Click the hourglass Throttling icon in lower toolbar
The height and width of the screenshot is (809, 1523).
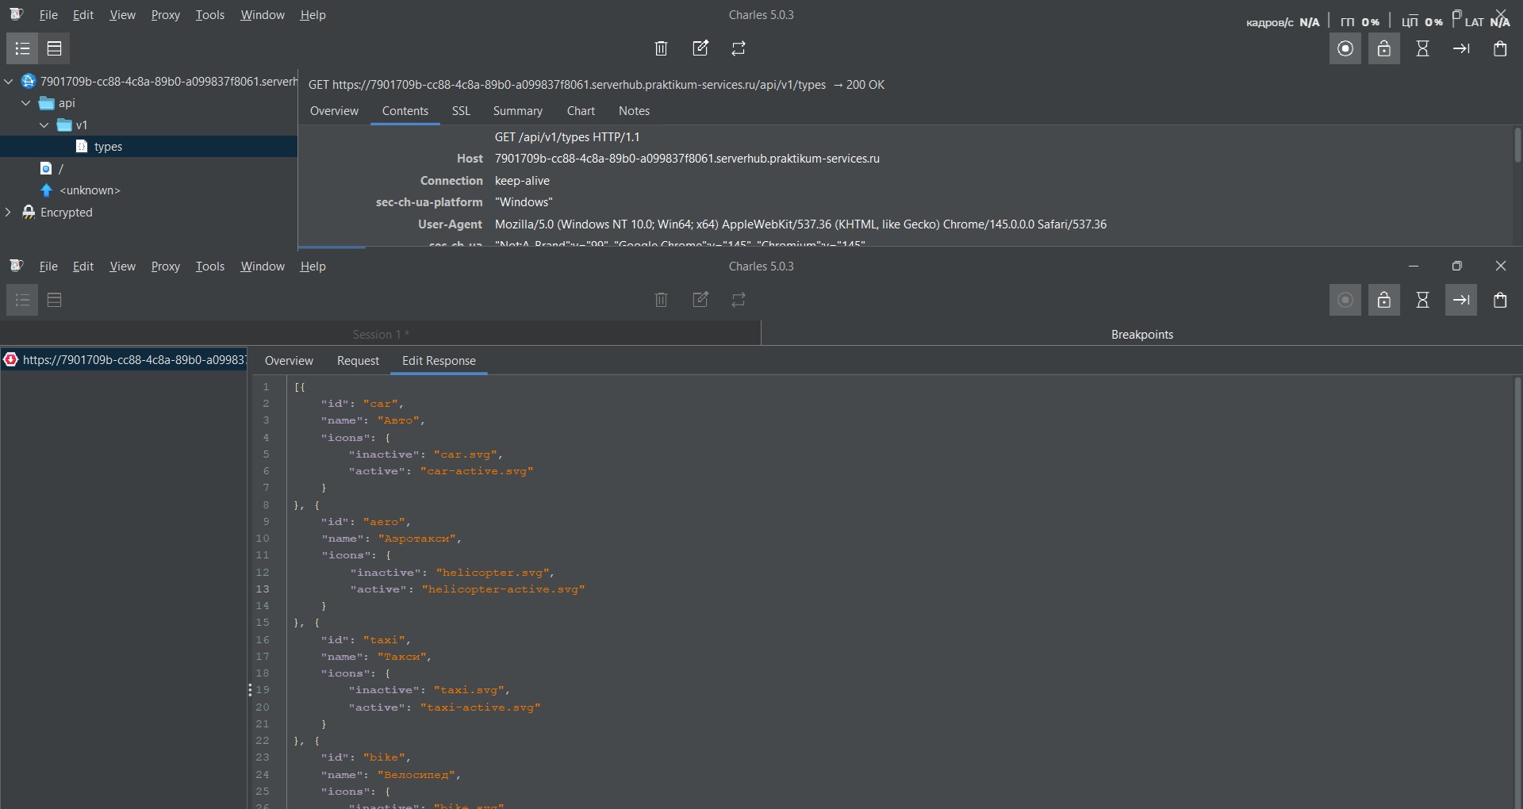(x=1422, y=300)
